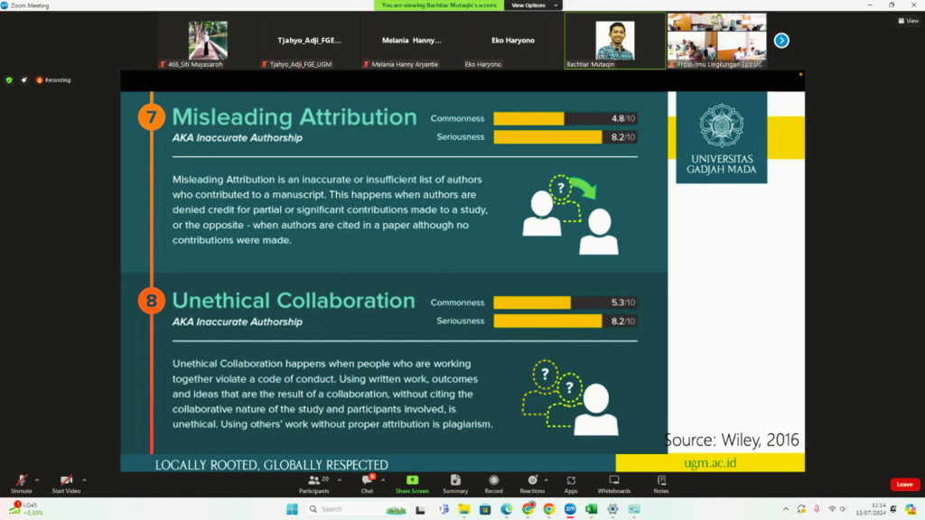Select Bachtiar Mutaqin's video thumbnail

tap(614, 41)
